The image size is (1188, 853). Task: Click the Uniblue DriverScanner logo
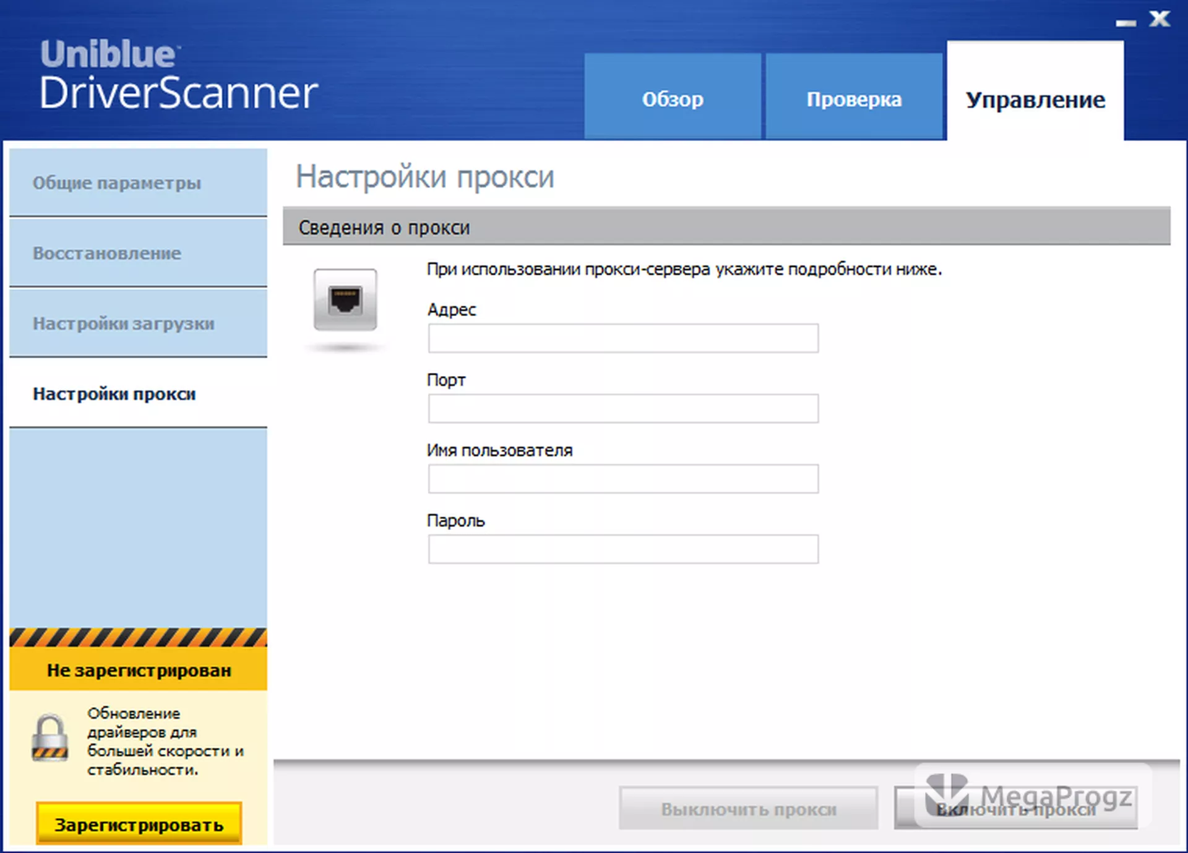(179, 75)
